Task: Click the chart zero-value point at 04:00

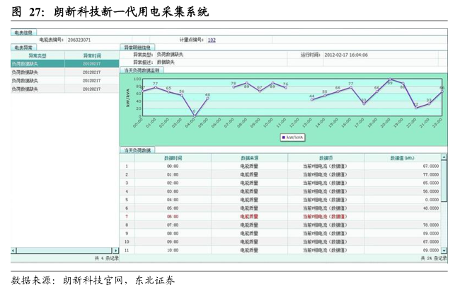Action: [x=194, y=114]
